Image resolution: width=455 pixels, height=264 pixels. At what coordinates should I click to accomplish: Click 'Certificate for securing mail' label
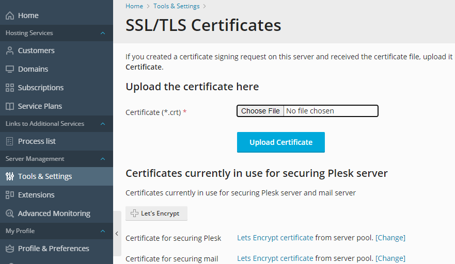tap(172, 259)
